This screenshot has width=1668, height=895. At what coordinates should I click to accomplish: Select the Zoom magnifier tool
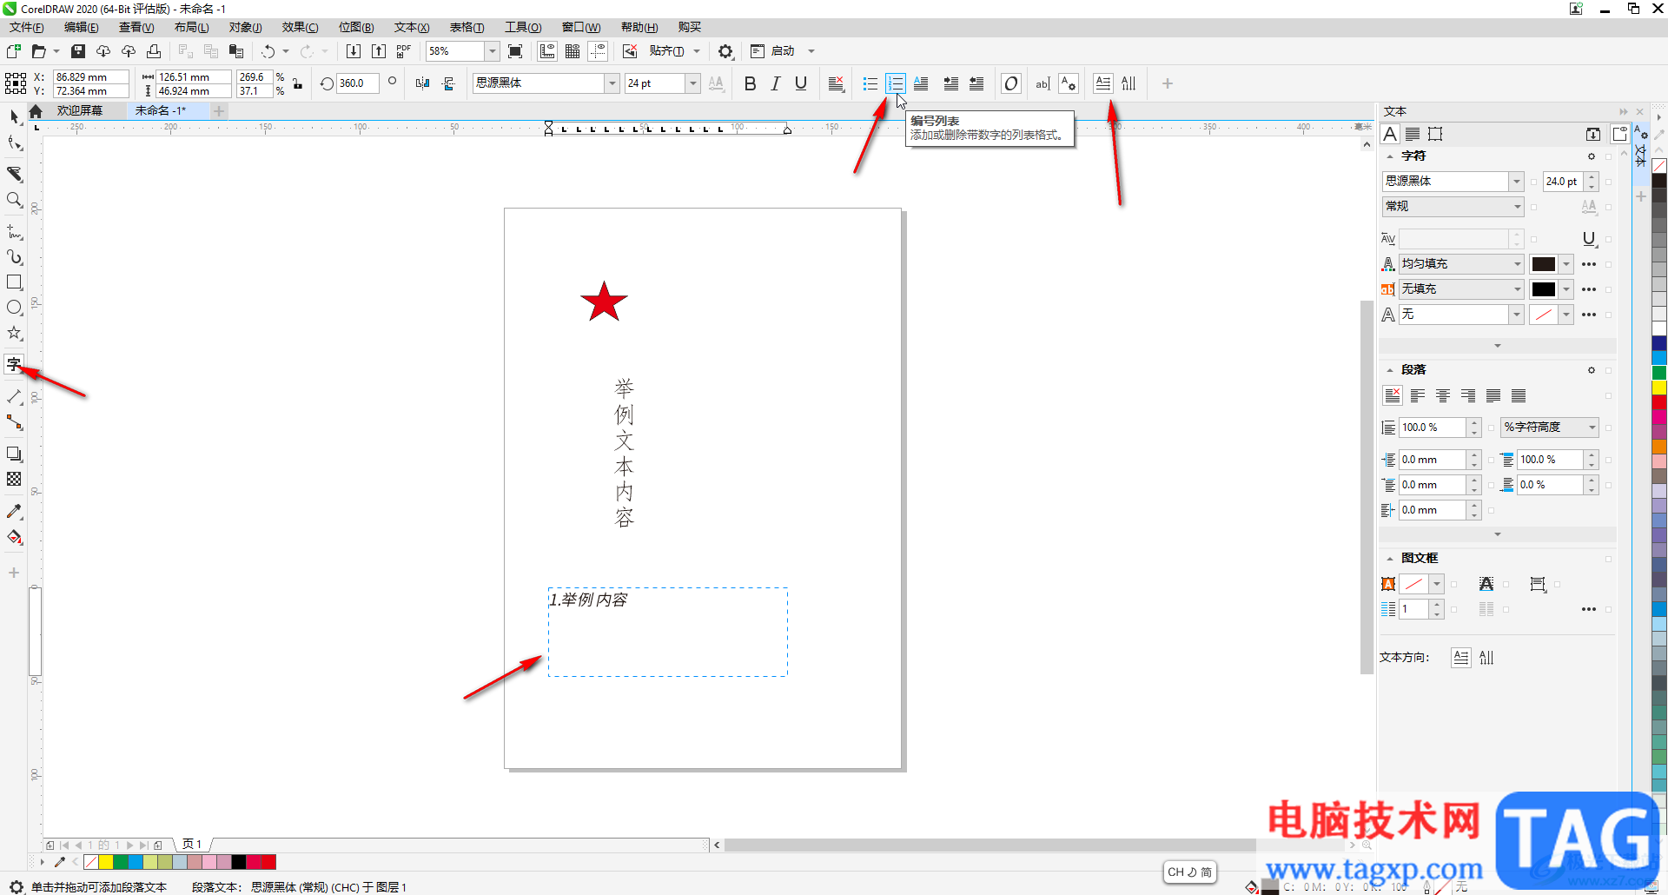[14, 200]
